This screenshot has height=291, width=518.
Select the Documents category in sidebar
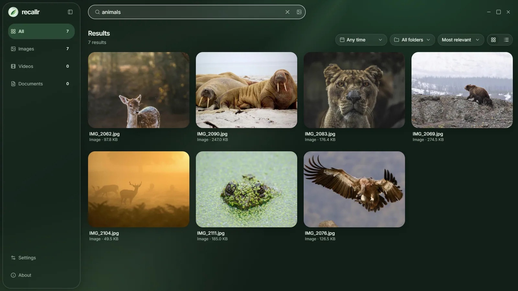pos(41,84)
